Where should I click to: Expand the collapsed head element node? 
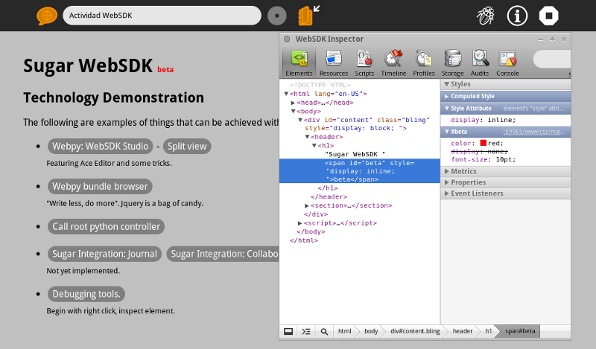point(294,103)
